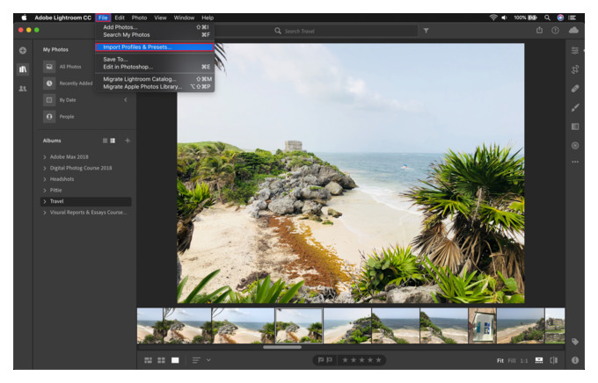Open the My Photos library icon

pos(23,69)
